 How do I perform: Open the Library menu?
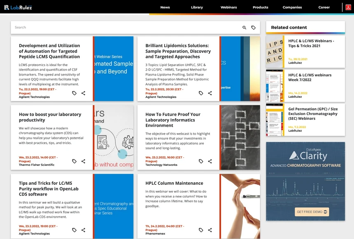coord(197,7)
